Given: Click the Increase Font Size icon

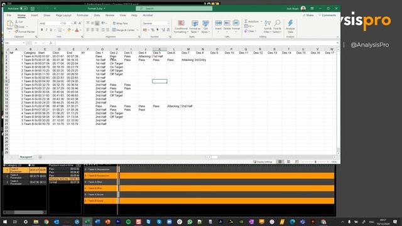Looking at the screenshot, I should (x=75, y=23).
